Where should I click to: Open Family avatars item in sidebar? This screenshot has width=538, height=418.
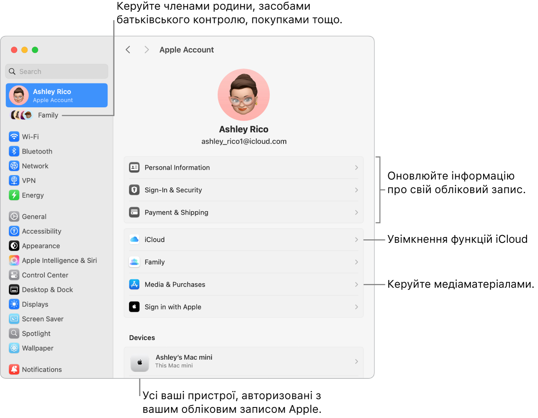[x=34, y=115]
